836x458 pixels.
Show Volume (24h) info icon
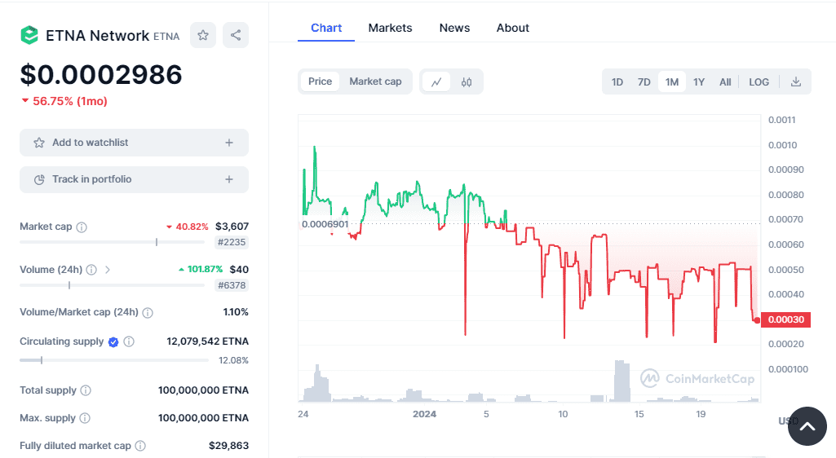(91, 270)
